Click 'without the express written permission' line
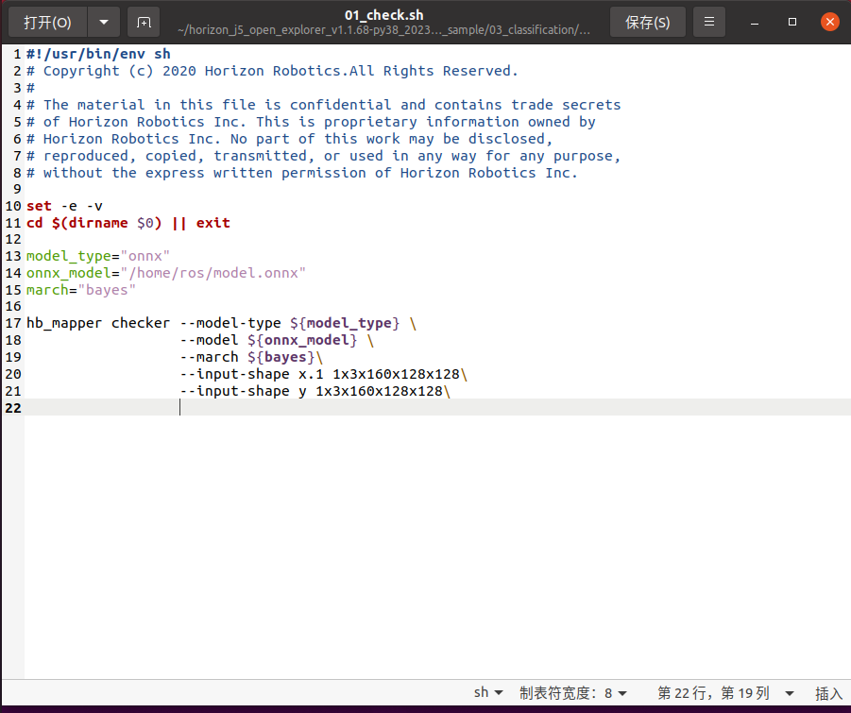851x713 pixels. [301, 173]
